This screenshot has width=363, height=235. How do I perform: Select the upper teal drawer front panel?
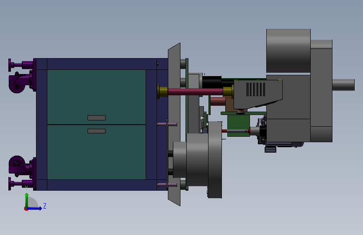coord(97,97)
